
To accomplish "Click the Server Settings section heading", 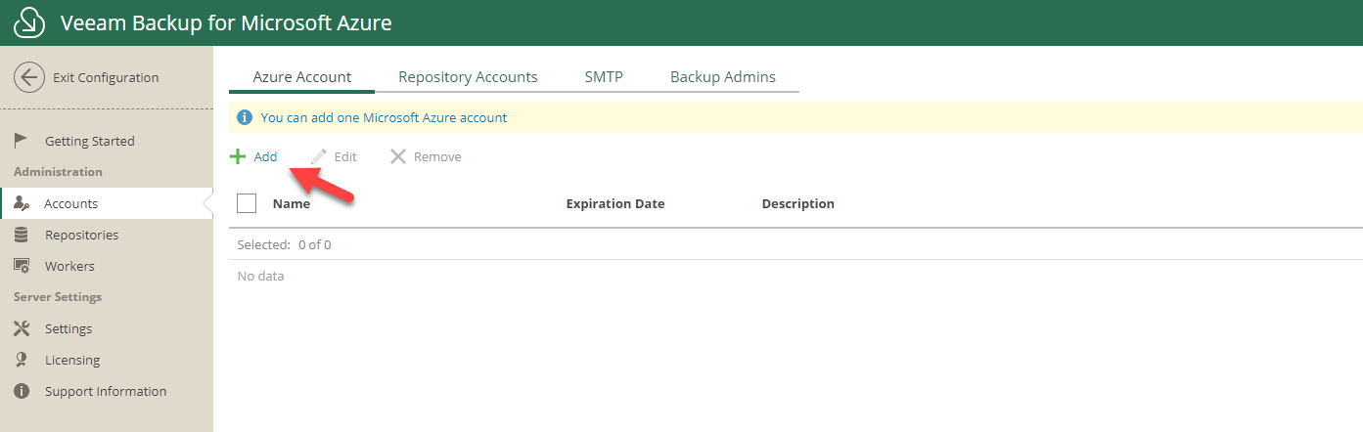I will point(58,297).
